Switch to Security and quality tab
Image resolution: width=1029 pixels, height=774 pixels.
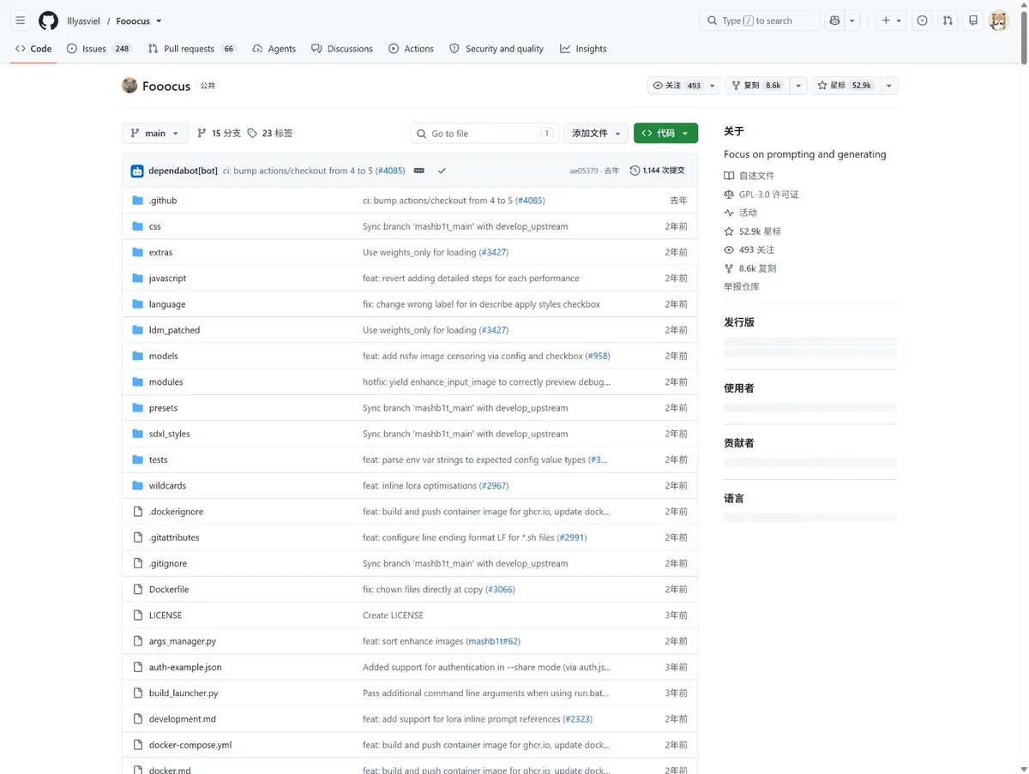coord(496,49)
